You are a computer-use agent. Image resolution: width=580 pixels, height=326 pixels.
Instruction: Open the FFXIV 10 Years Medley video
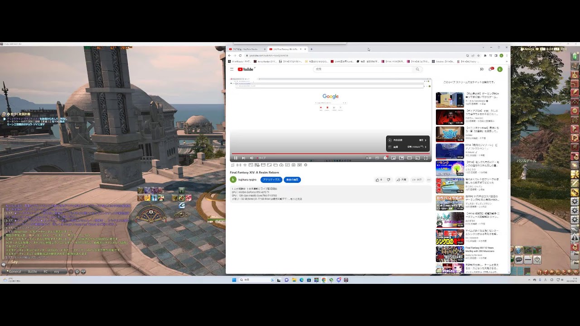(450, 254)
